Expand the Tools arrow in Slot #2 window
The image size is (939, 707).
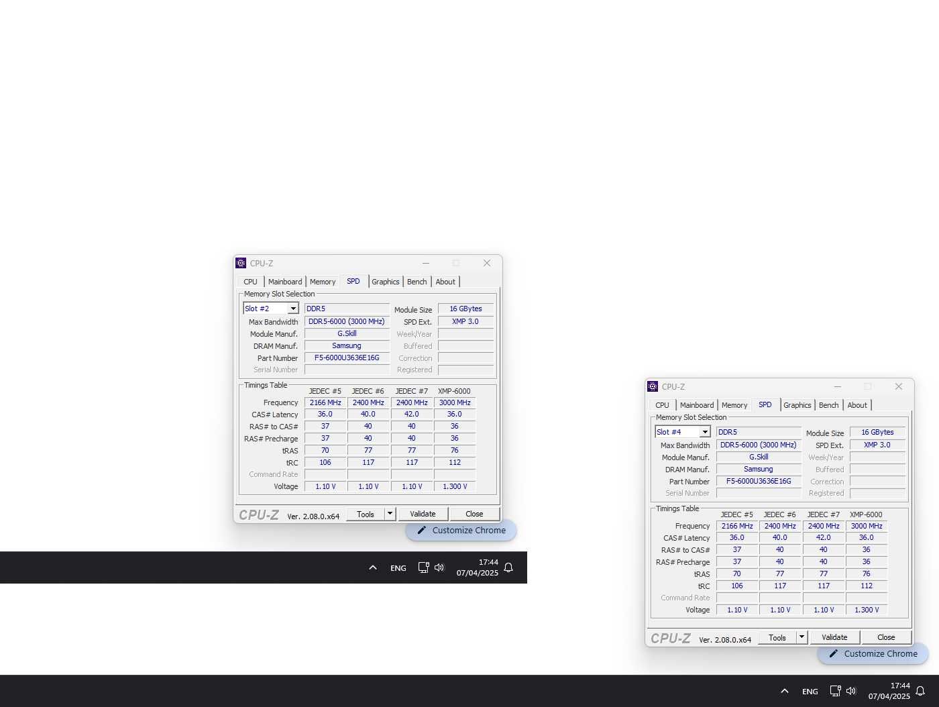[390, 514]
